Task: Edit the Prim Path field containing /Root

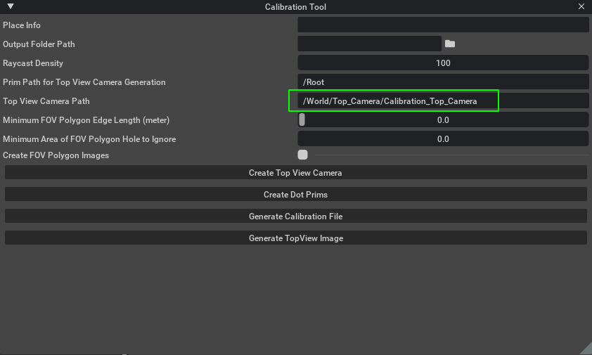Action: tap(443, 82)
